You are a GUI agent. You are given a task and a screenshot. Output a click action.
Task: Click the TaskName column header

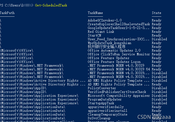[x=95, y=13]
